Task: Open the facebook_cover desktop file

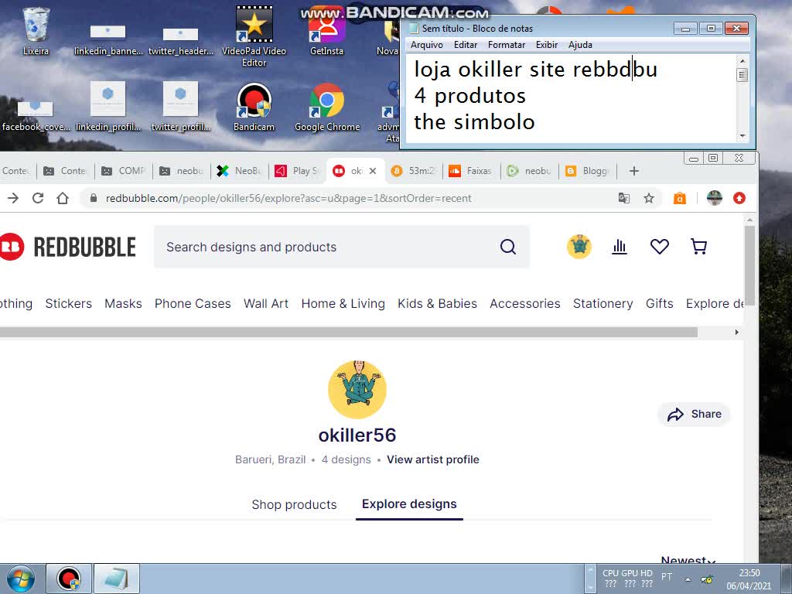Action: tap(36, 115)
